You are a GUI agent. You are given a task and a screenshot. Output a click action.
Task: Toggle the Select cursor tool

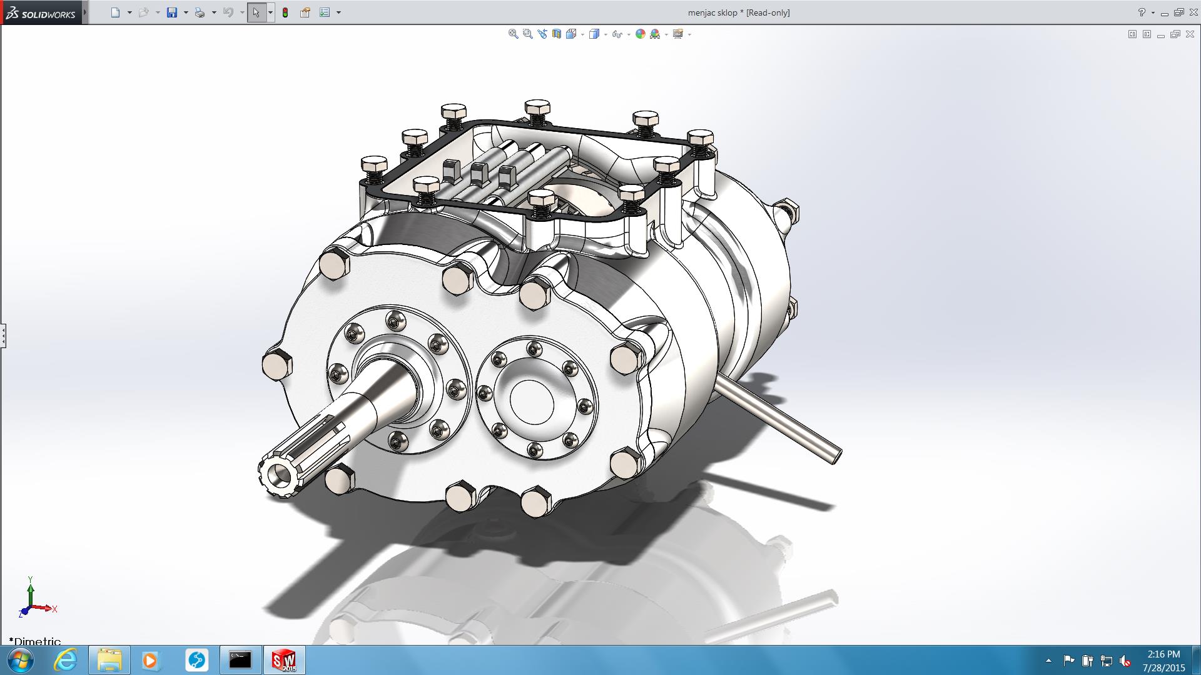256,12
